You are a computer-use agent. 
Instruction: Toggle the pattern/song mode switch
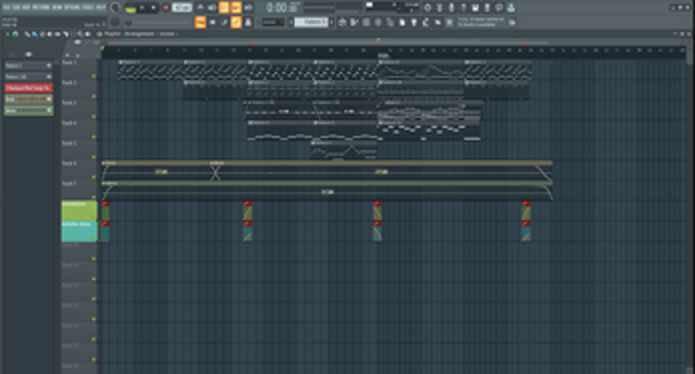(131, 9)
